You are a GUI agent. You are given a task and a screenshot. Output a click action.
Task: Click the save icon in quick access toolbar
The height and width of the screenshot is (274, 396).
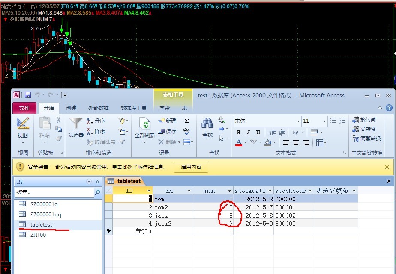pos(28,95)
